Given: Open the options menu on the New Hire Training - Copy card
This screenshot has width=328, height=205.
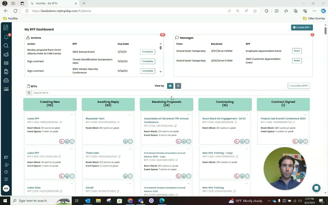Looking at the screenshot, I should 247,149.
